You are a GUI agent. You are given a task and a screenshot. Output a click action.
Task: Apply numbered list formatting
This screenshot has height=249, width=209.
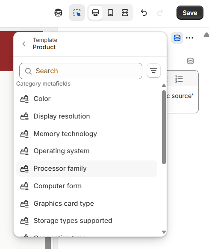click(179, 79)
